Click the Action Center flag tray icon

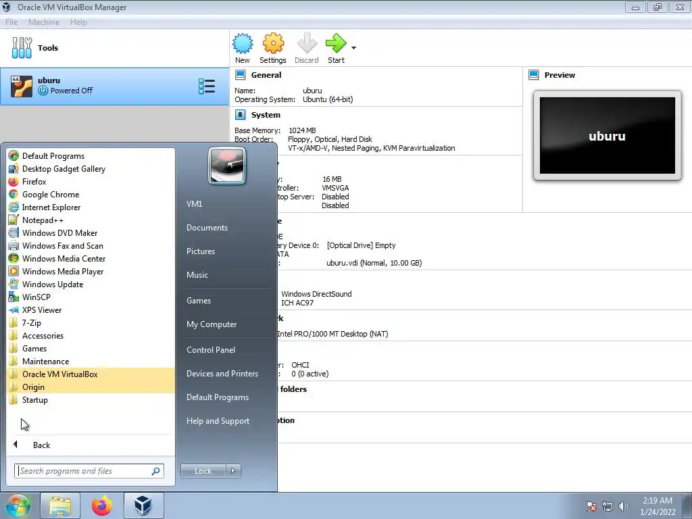[x=591, y=506]
